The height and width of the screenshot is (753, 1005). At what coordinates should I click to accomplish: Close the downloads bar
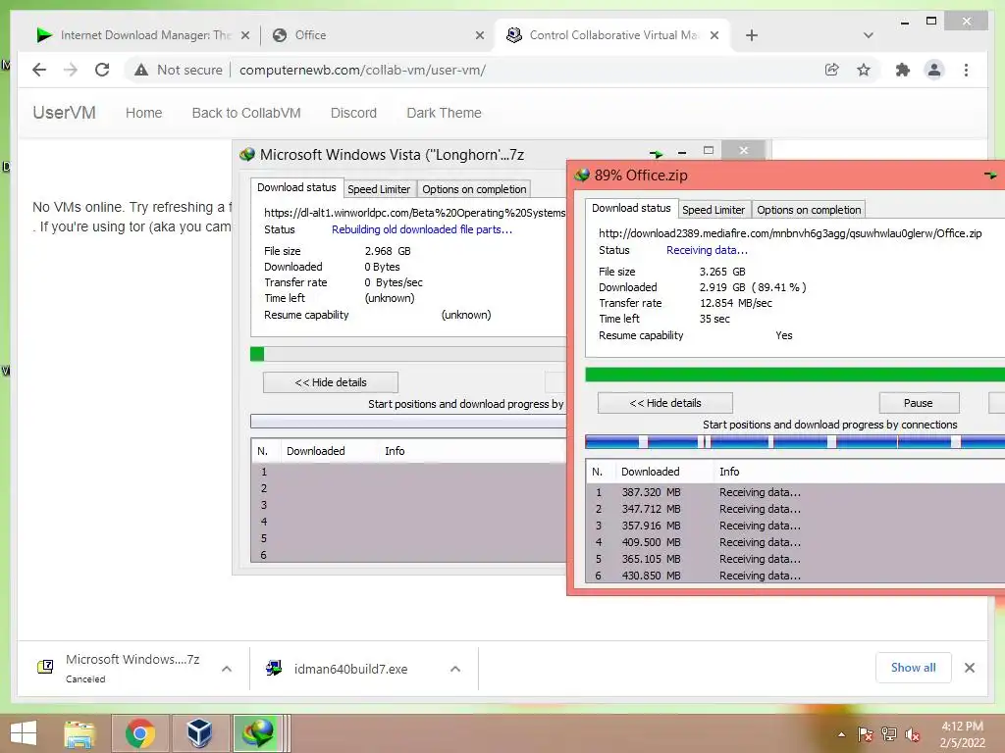point(970,668)
